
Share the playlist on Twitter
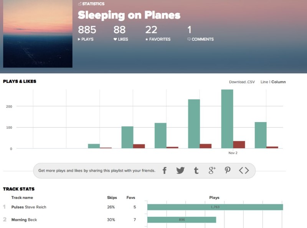click(180, 170)
